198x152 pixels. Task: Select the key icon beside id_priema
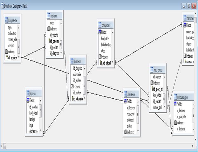pos(50,41)
